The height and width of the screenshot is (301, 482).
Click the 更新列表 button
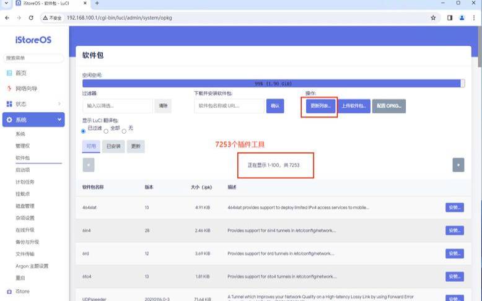(320, 106)
